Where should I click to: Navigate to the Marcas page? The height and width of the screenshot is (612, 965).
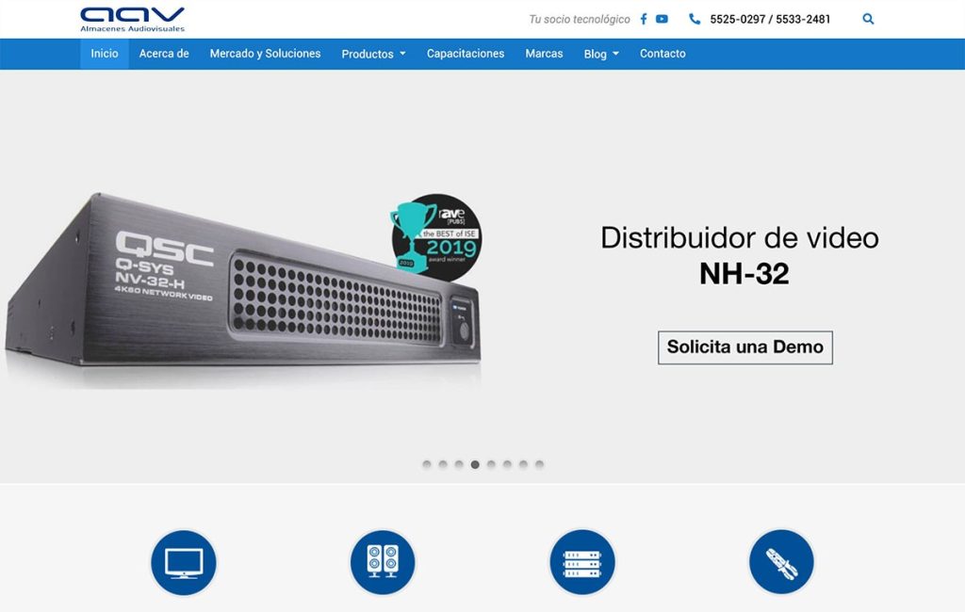coord(543,54)
